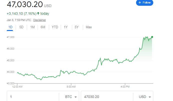The height and width of the screenshot is (101, 173).
Task: View the Max chart range
Action: pyautogui.click(x=89, y=27)
